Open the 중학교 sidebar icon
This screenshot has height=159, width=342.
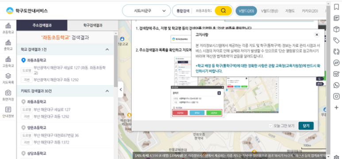[8, 45]
